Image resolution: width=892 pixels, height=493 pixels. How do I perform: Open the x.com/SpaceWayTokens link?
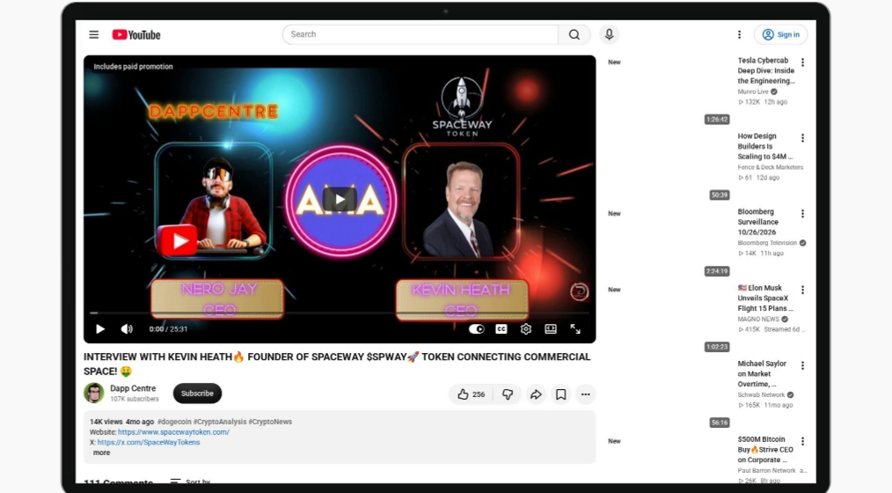149,442
